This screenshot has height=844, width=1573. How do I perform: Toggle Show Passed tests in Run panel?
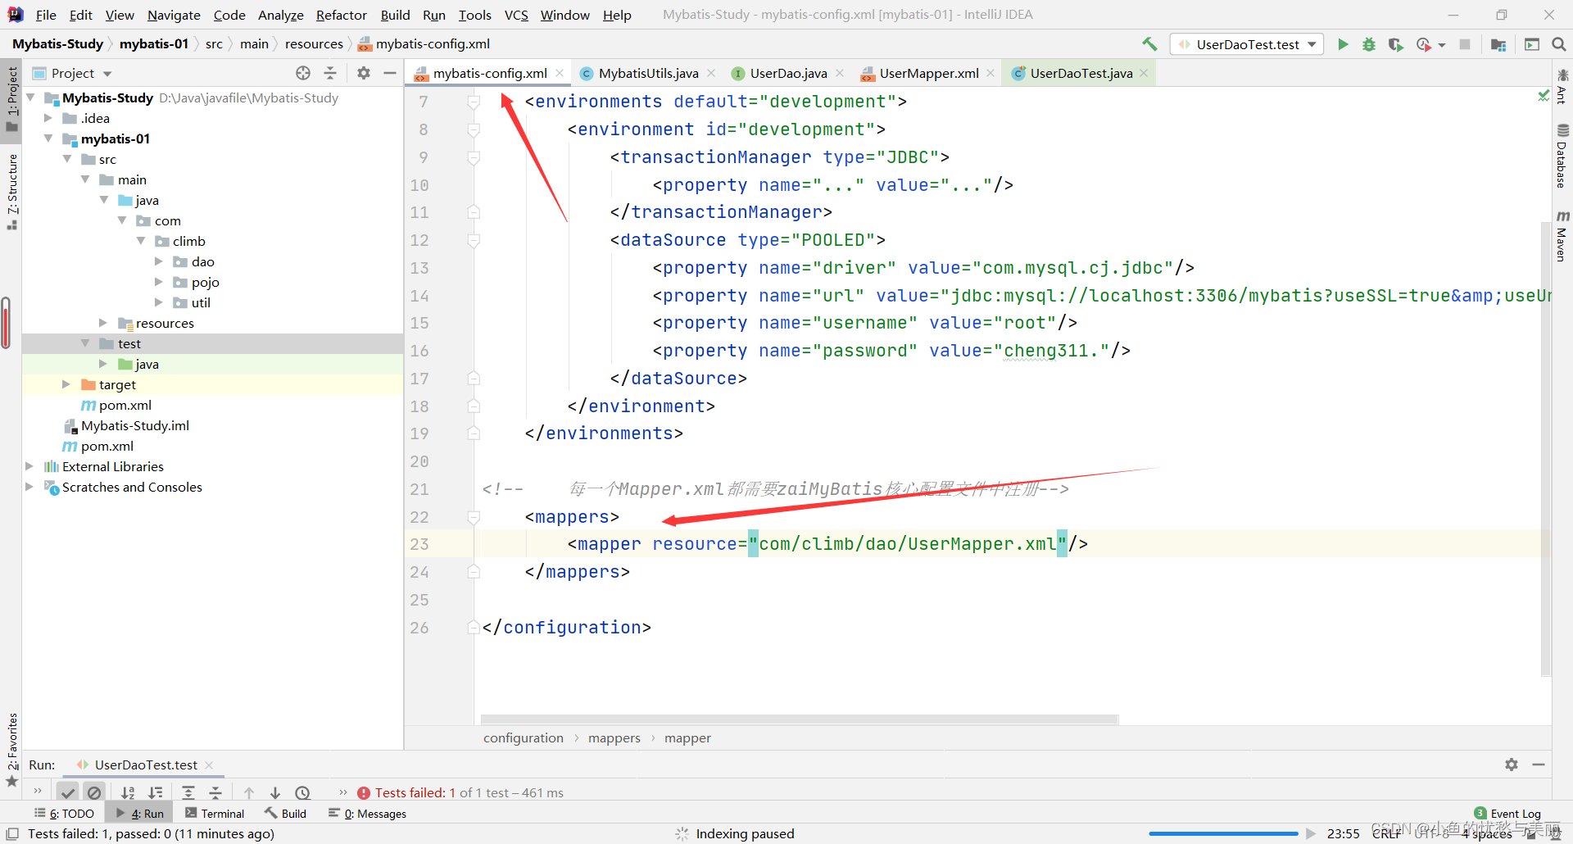pyautogui.click(x=68, y=792)
